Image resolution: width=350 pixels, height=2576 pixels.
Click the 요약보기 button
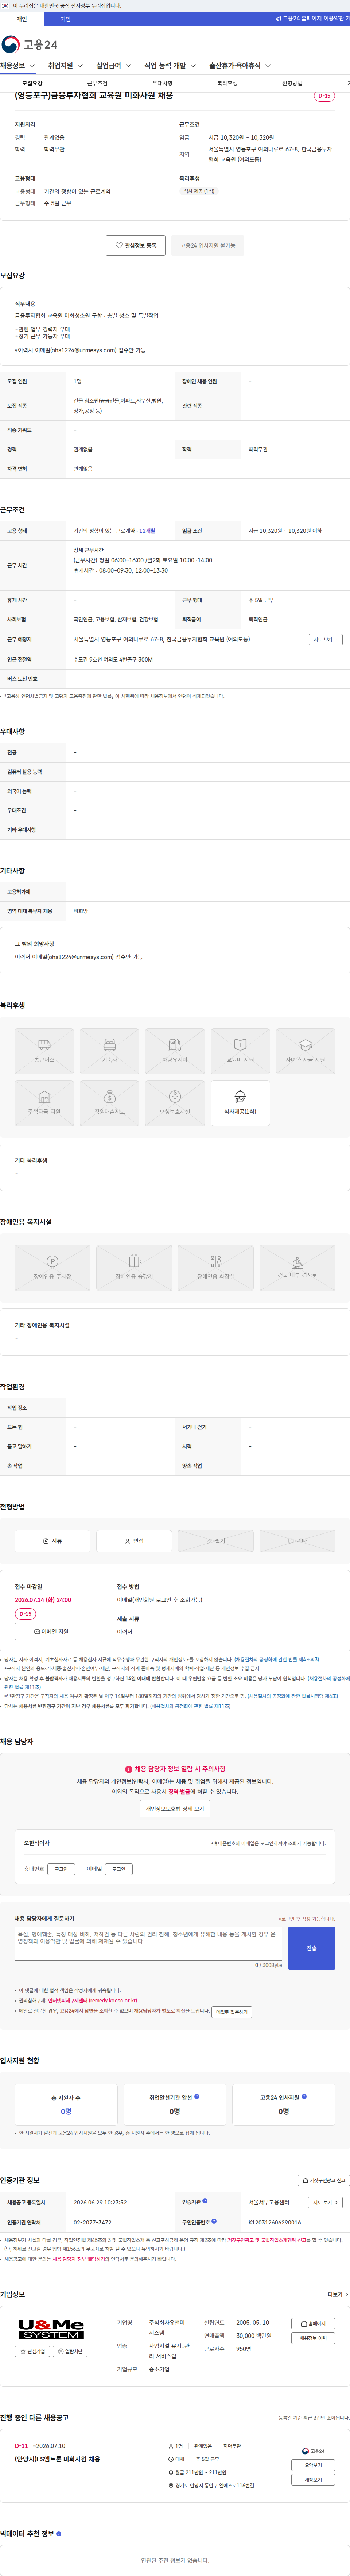(x=313, y=2465)
